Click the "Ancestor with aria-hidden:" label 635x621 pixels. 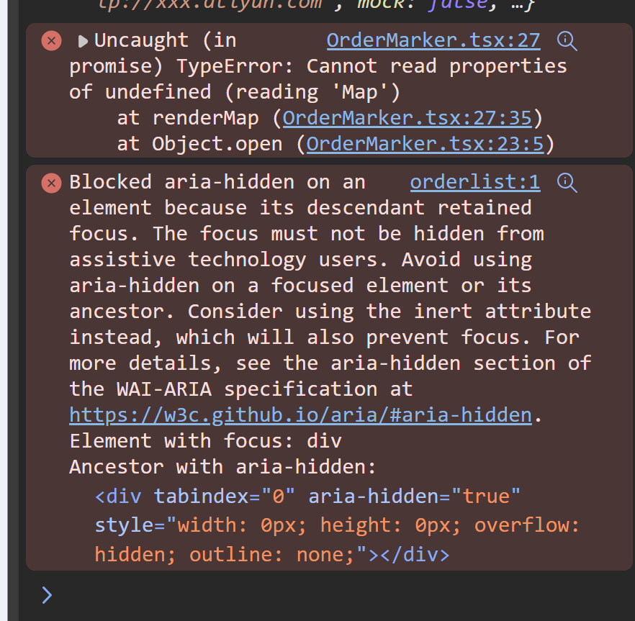pyautogui.click(x=222, y=467)
